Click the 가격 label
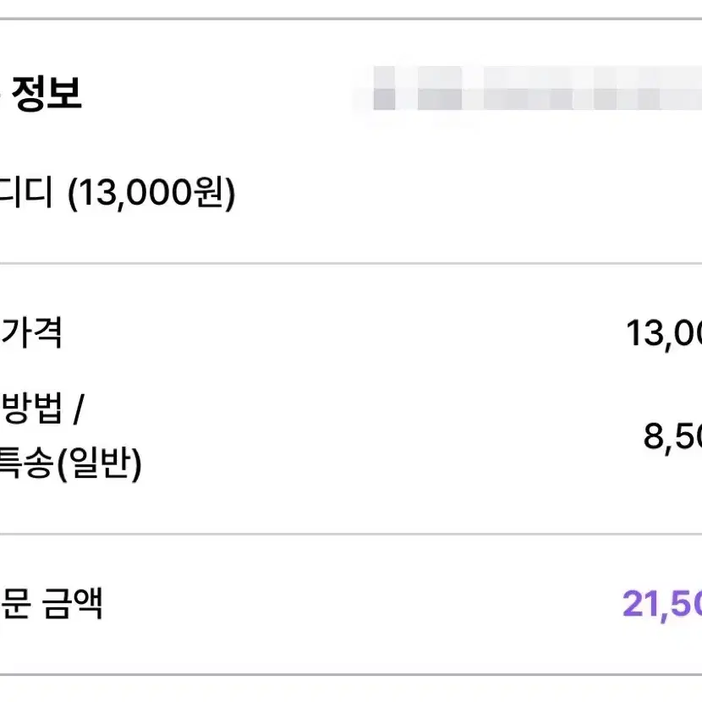The image size is (702, 702). coord(31,332)
